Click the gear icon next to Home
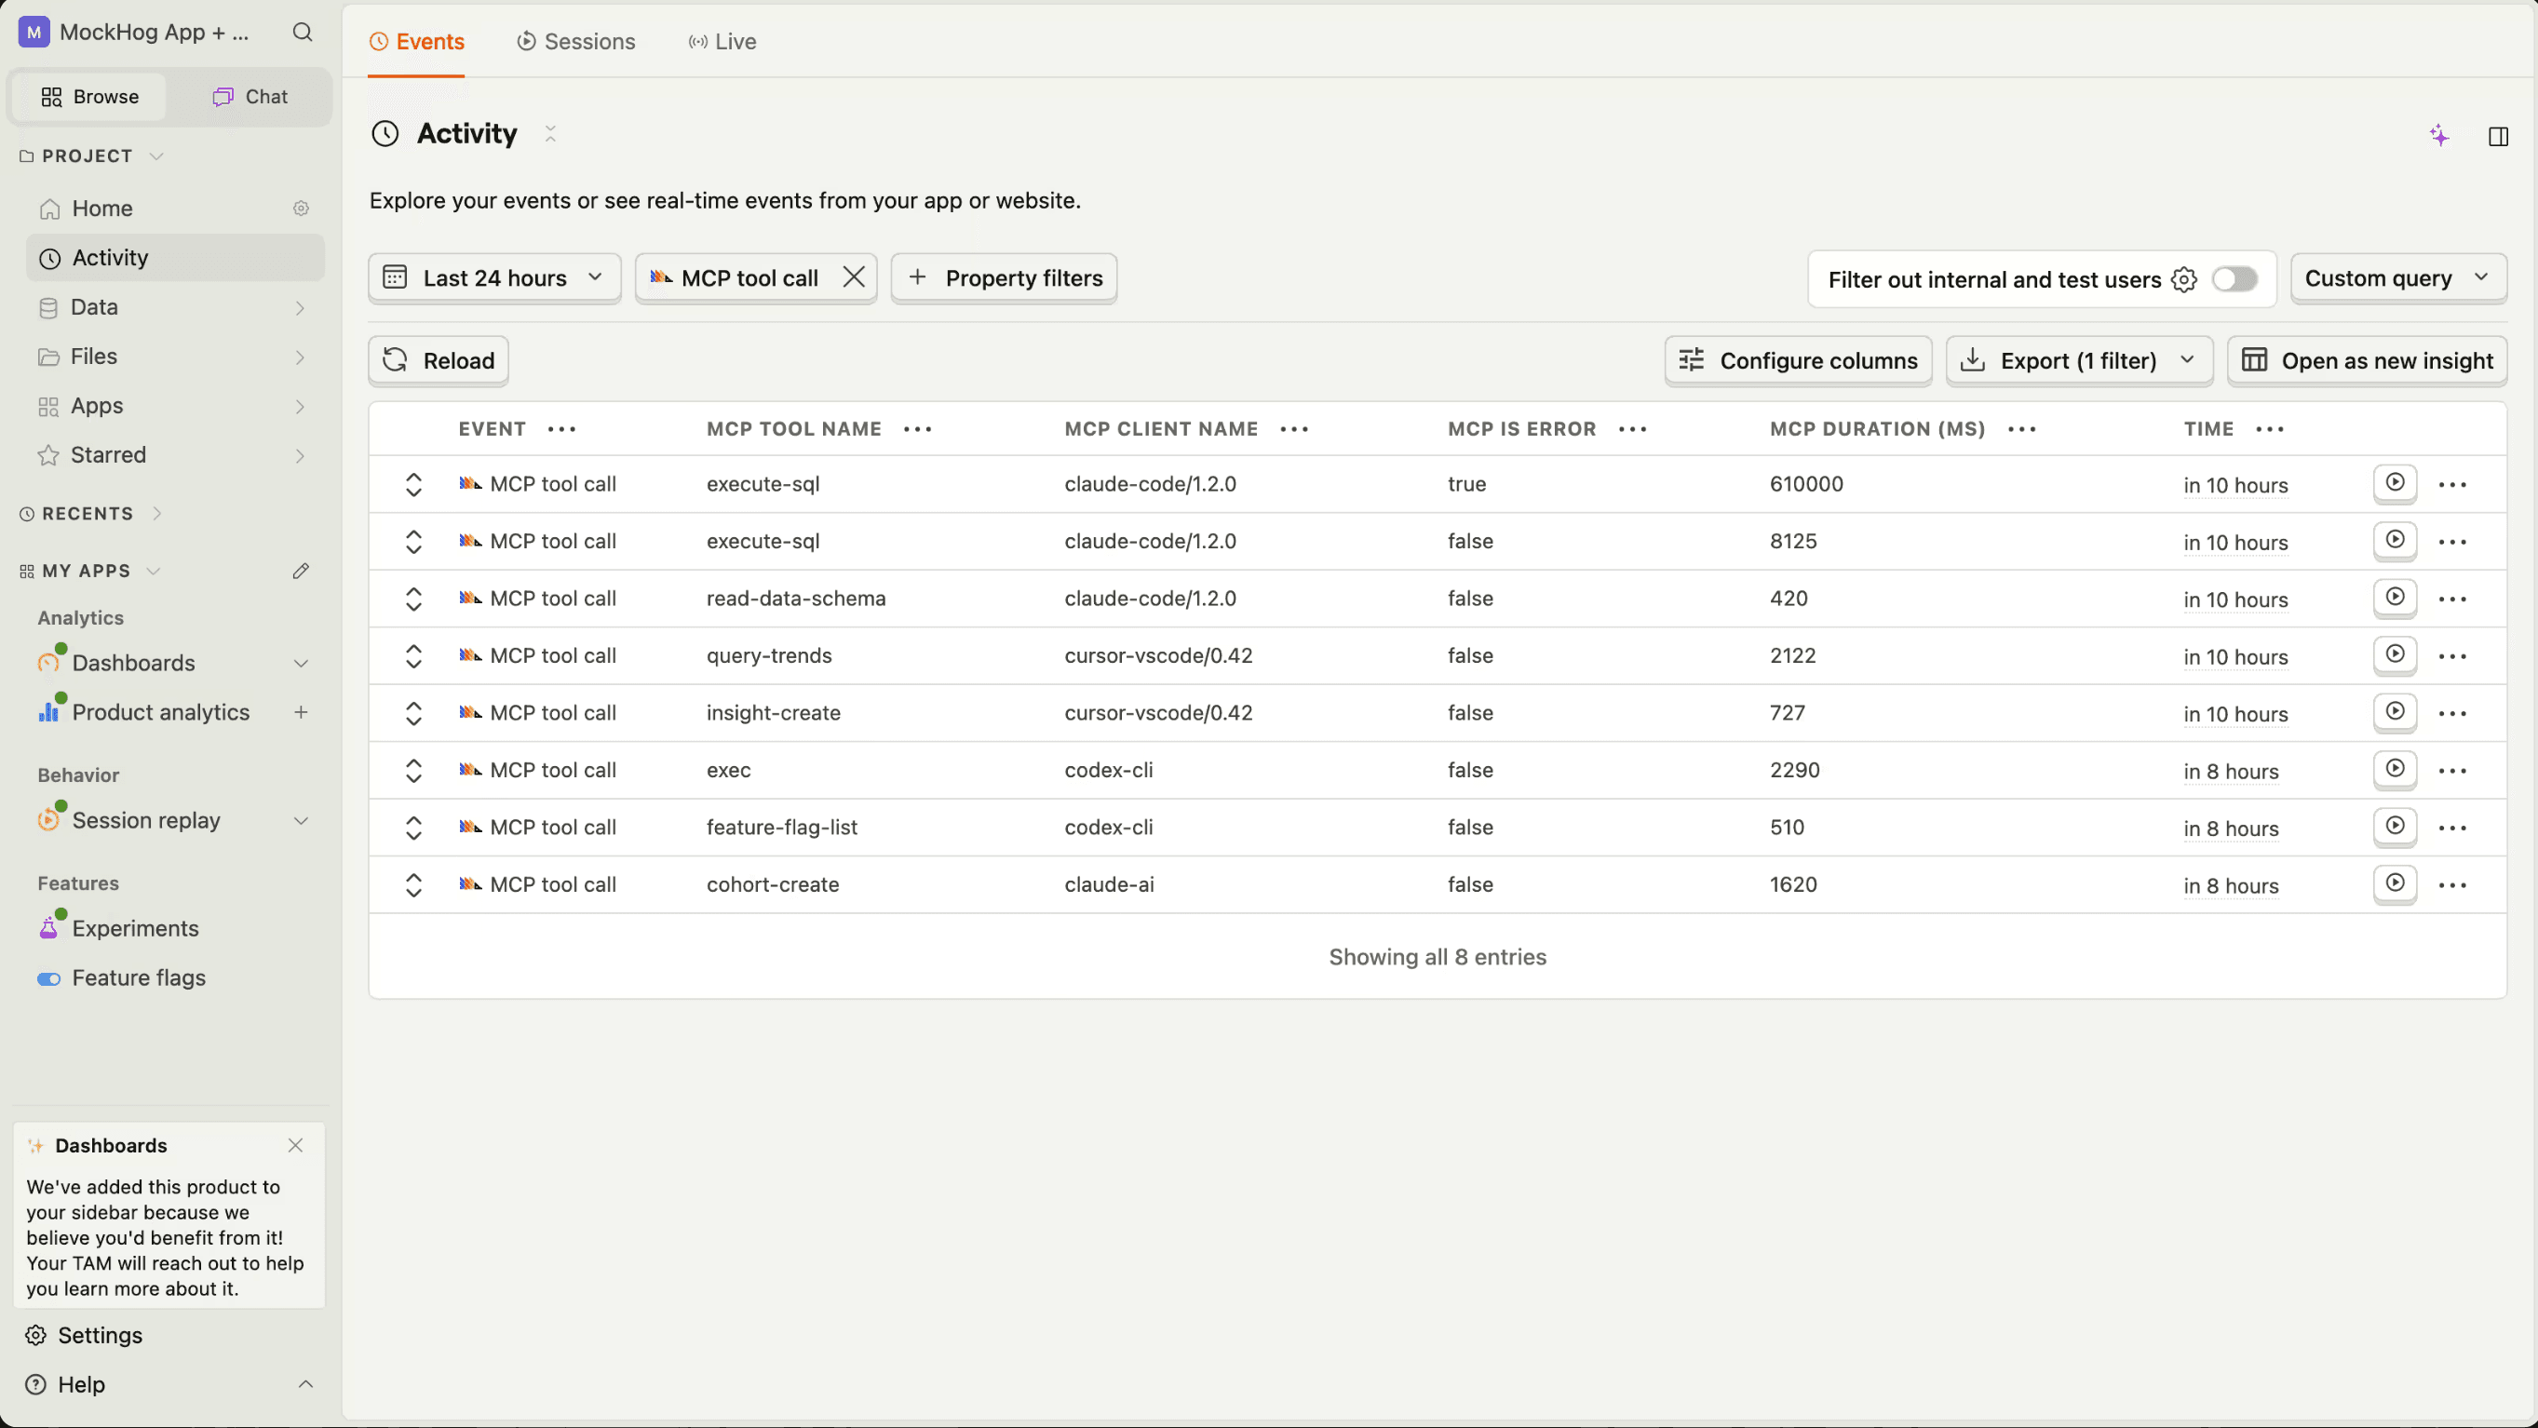This screenshot has width=2538, height=1428. 301,209
